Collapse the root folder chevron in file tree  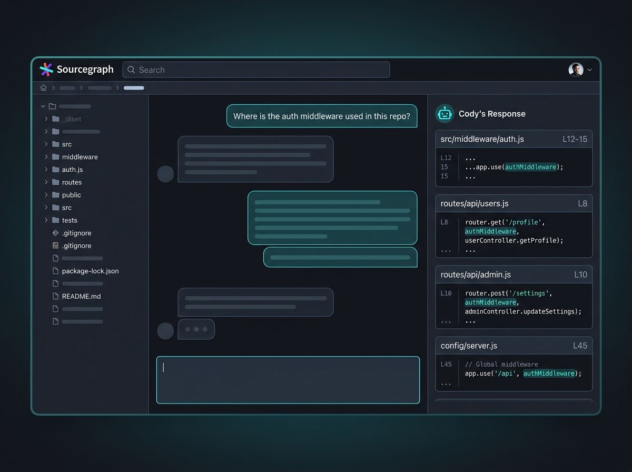(x=43, y=106)
